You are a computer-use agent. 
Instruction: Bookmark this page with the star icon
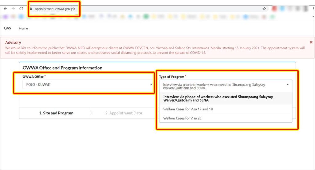tap(264, 9)
